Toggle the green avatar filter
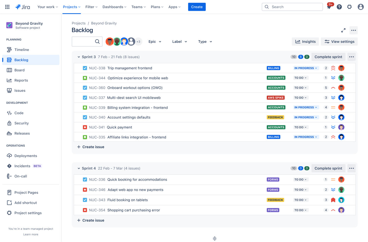The width and height of the screenshot is (368, 242). point(117,41)
